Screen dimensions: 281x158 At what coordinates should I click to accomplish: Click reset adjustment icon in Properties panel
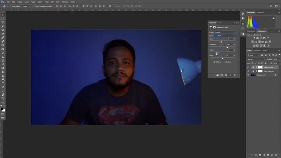tap(226, 75)
